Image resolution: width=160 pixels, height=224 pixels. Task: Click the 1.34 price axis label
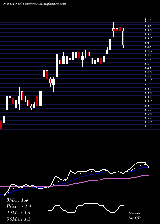[148, 55]
